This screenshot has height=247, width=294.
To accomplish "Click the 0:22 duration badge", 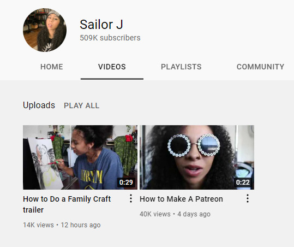I will point(243,182).
